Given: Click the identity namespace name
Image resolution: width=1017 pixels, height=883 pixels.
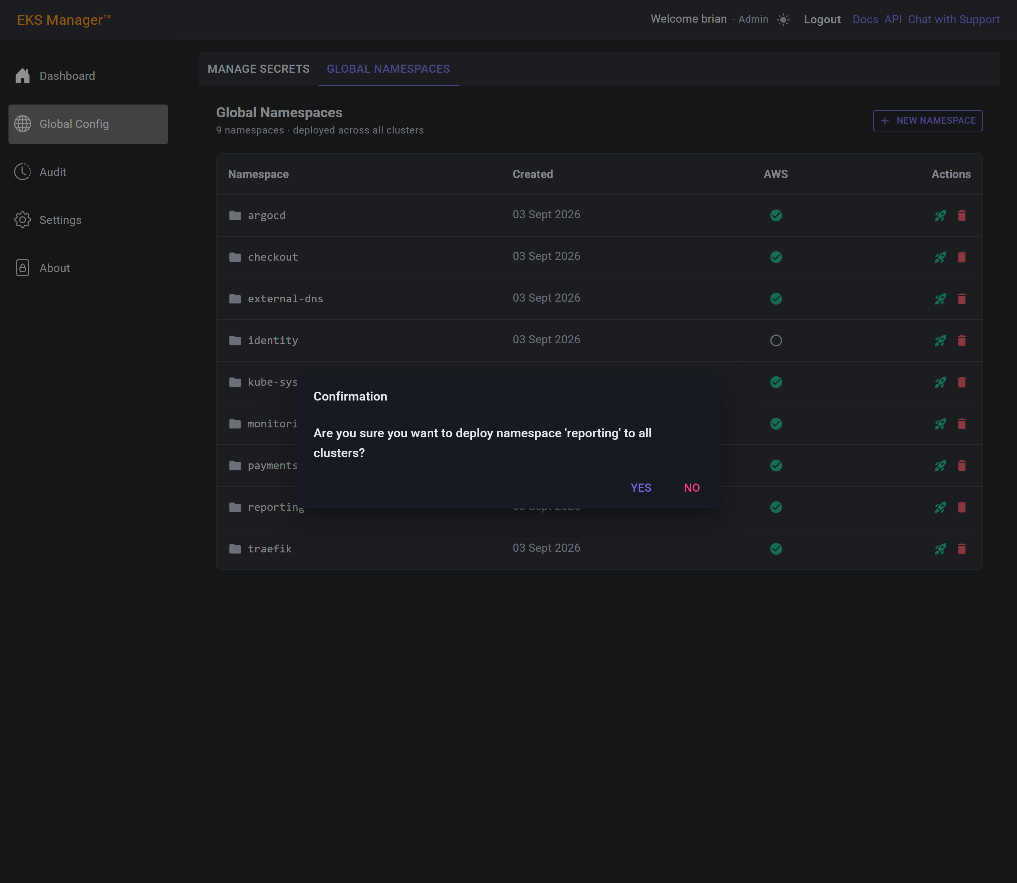Looking at the screenshot, I should [273, 340].
